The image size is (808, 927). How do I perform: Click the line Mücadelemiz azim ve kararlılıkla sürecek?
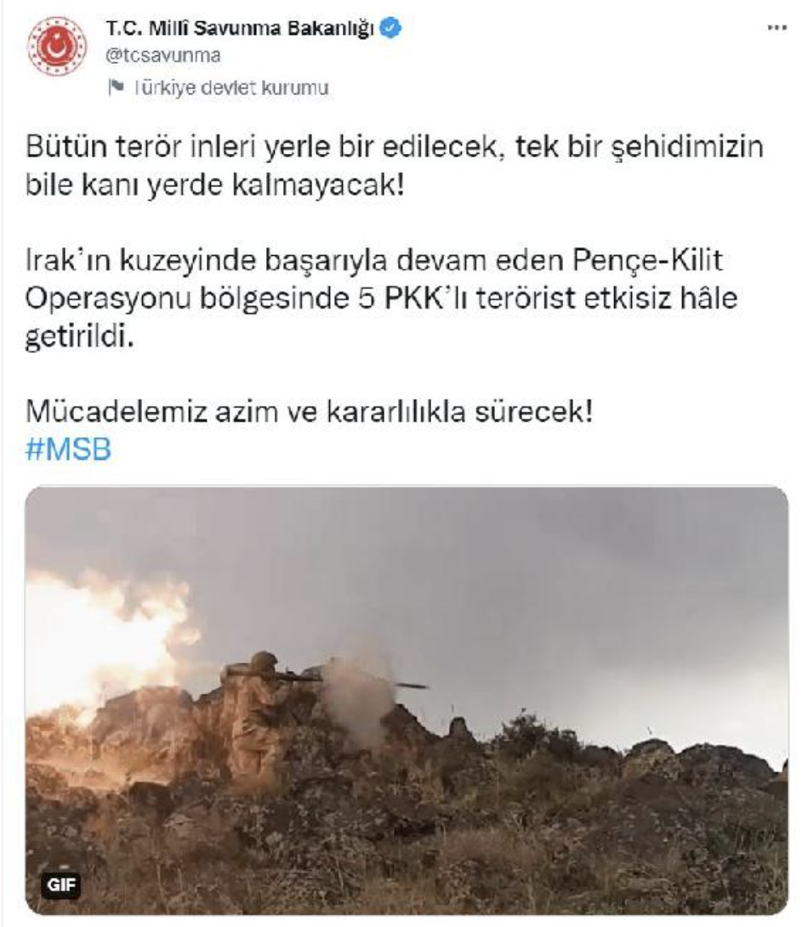[309, 412]
